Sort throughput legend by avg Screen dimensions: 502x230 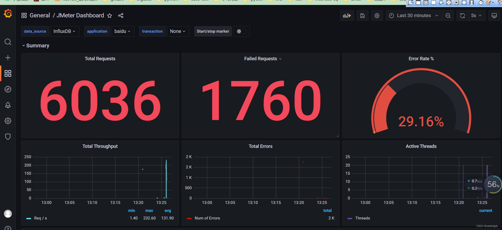coord(168,211)
